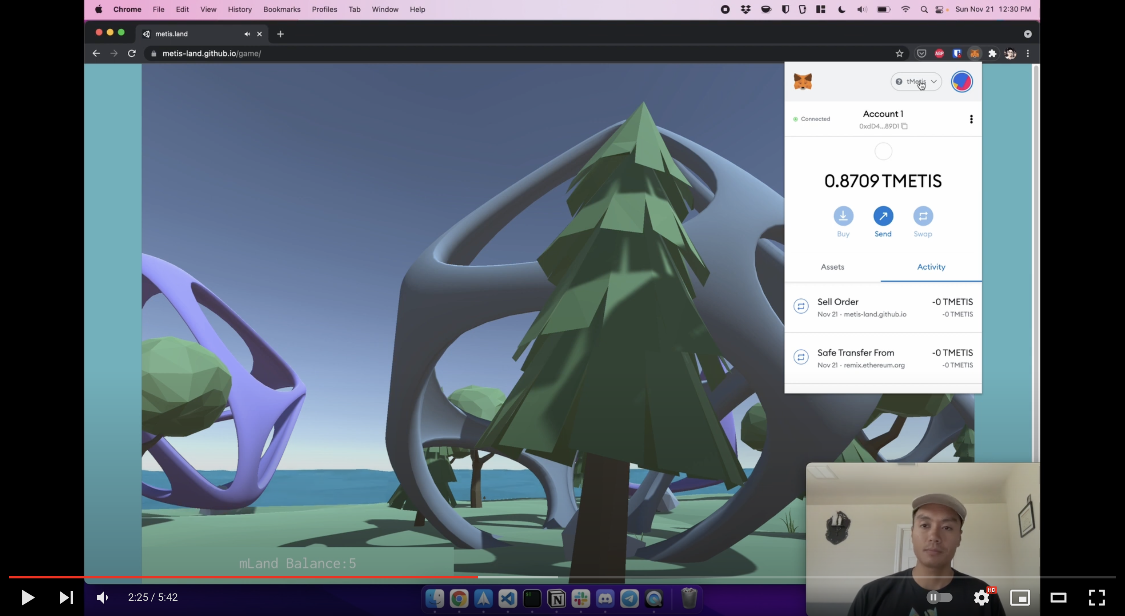Click the Send arrow button in wallet
The width and height of the screenshot is (1125, 616).
[x=883, y=216]
